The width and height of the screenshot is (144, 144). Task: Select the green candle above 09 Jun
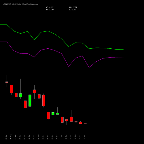[53, 114]
